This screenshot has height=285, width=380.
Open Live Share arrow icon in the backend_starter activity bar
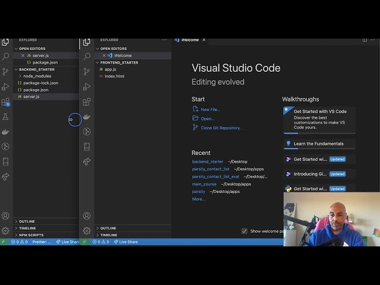[5, 176]
